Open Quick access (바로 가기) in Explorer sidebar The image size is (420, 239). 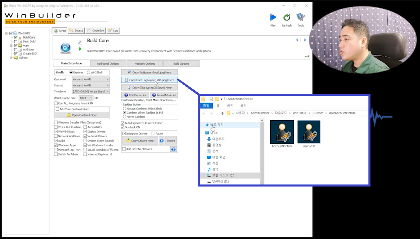[x=217, y=125]
